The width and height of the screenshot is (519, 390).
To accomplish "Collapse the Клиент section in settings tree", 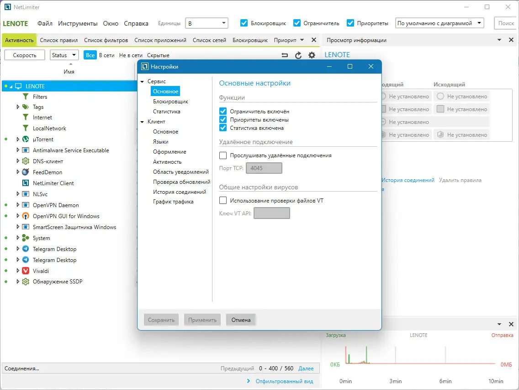I will coord(143,122).
